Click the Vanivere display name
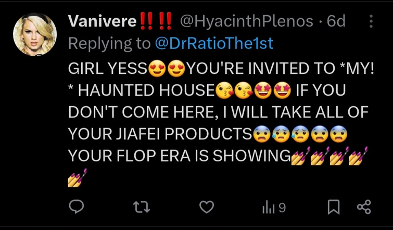393x230 pixels. pyautogui.click(x=102, y=21)
